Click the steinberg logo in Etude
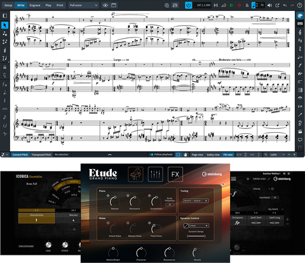The width and height of the screenshot is (305, 263). click(212, 174)
